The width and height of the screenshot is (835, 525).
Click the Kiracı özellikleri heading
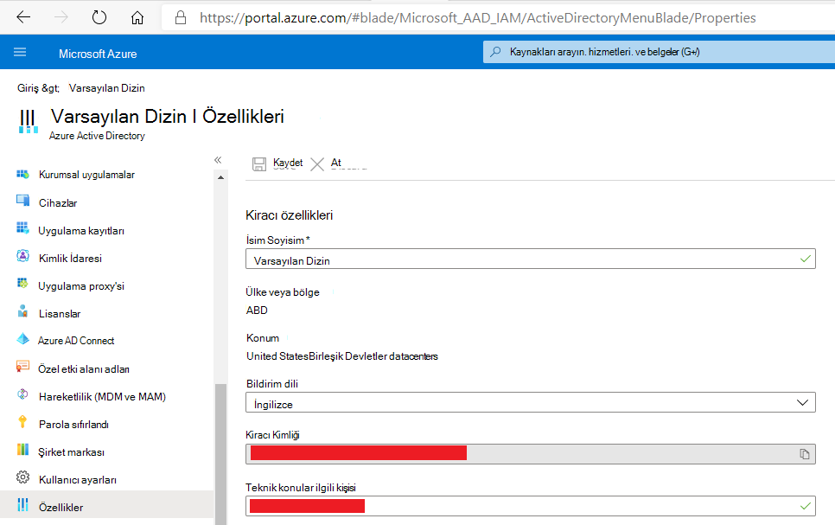pyautogui.click(x=290, y=215)
